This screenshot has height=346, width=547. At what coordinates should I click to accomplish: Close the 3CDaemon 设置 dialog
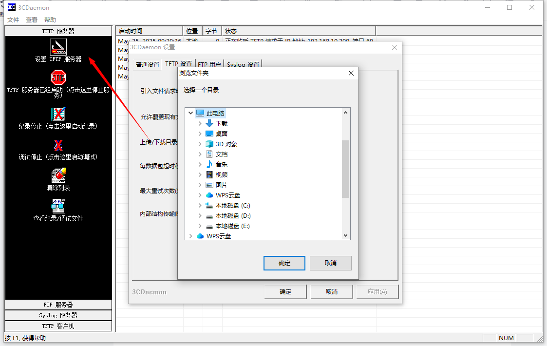[394, 47]
